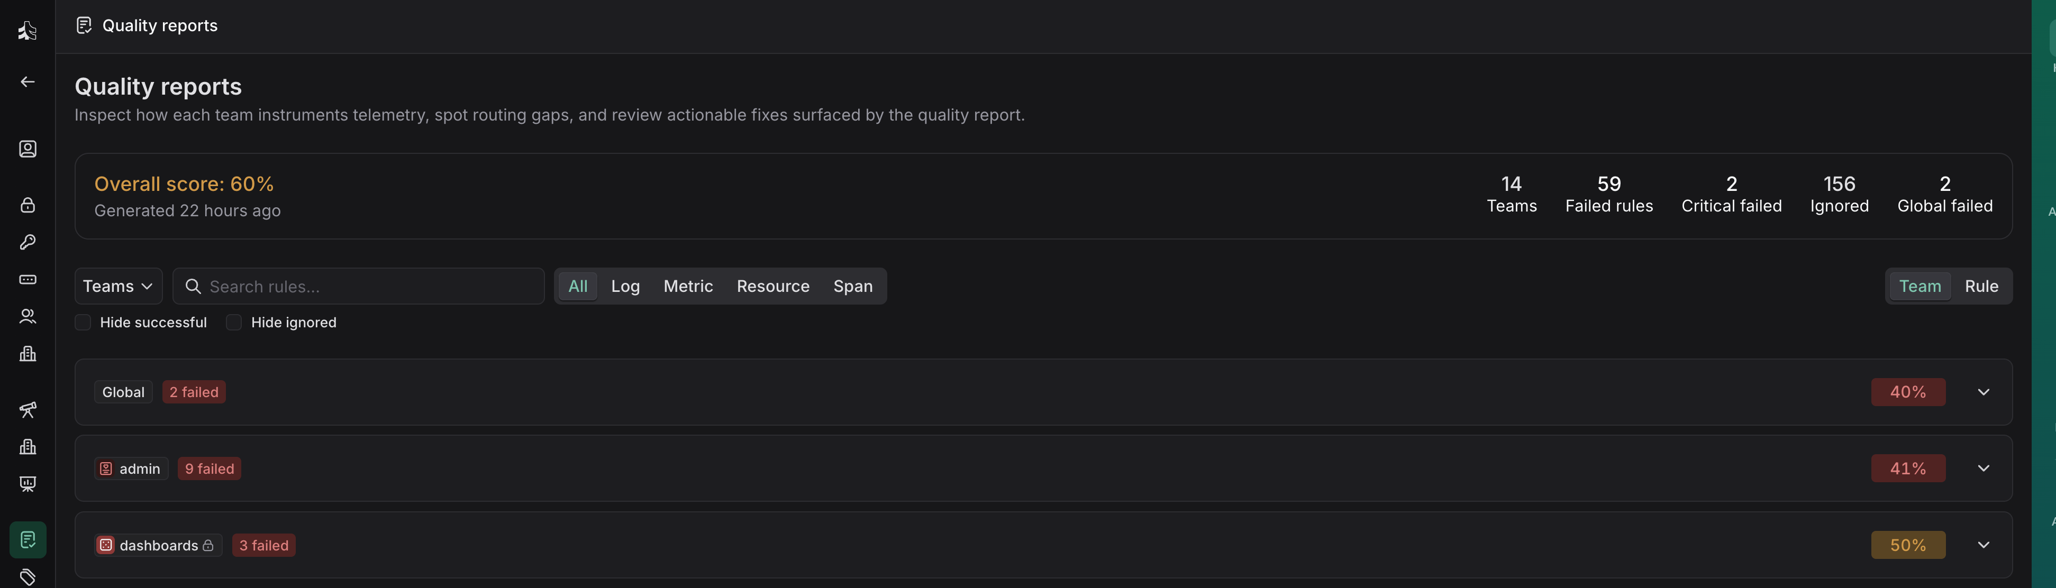Expand the Global row chevron

pos(1984,392)
